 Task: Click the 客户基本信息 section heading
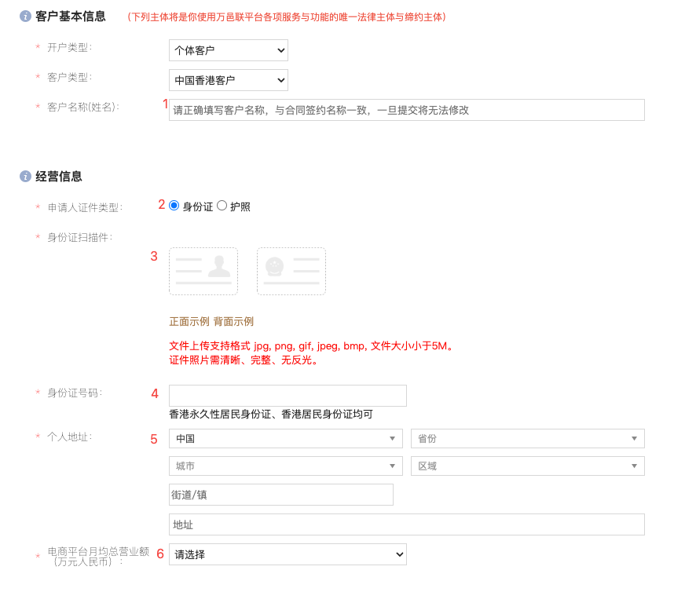point(71,16)
